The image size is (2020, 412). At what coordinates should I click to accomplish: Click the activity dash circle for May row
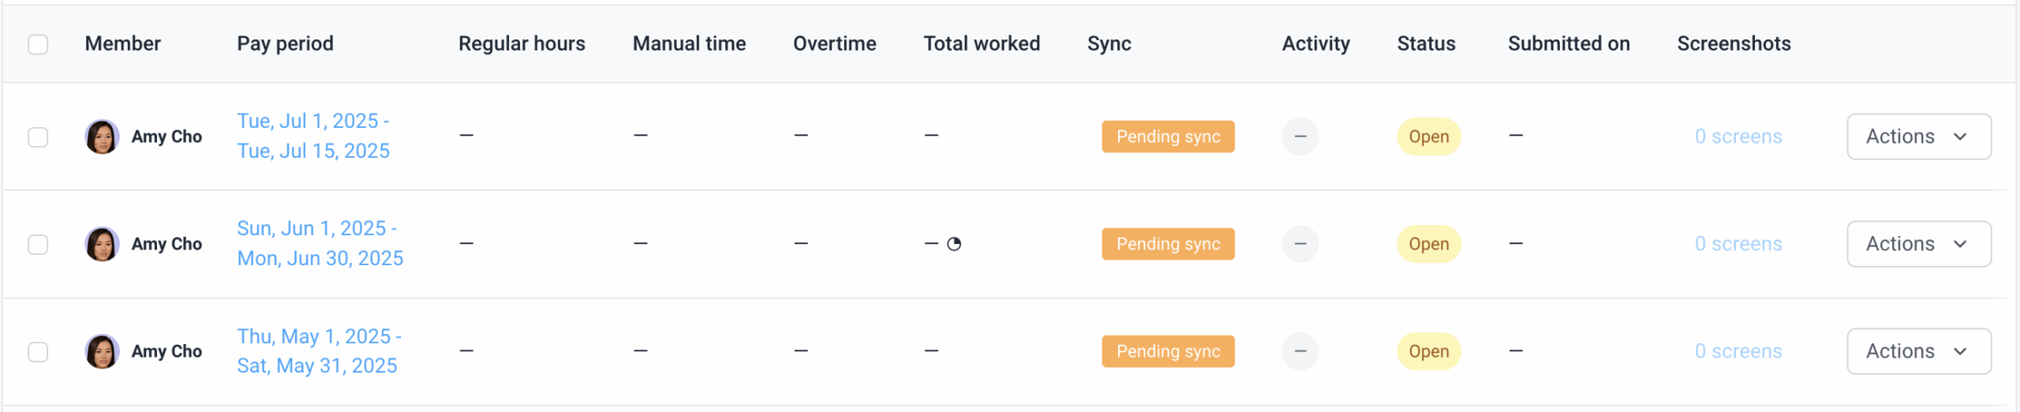click(x=1300, y=351)
